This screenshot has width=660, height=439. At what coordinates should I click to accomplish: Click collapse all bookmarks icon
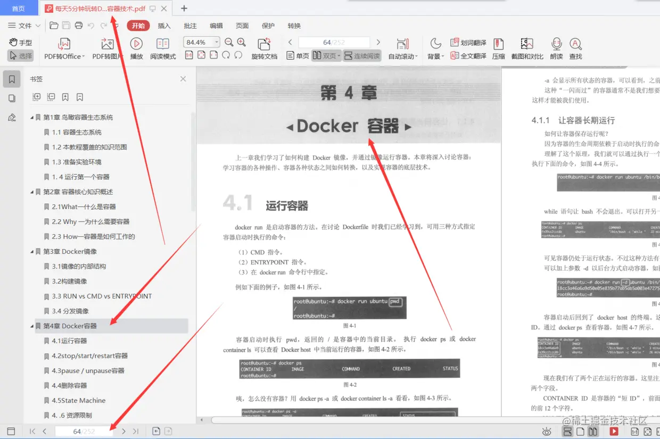(51, 97)
